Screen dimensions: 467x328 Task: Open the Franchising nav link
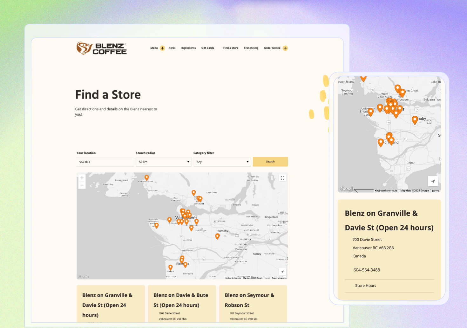(x=251, y=48)
